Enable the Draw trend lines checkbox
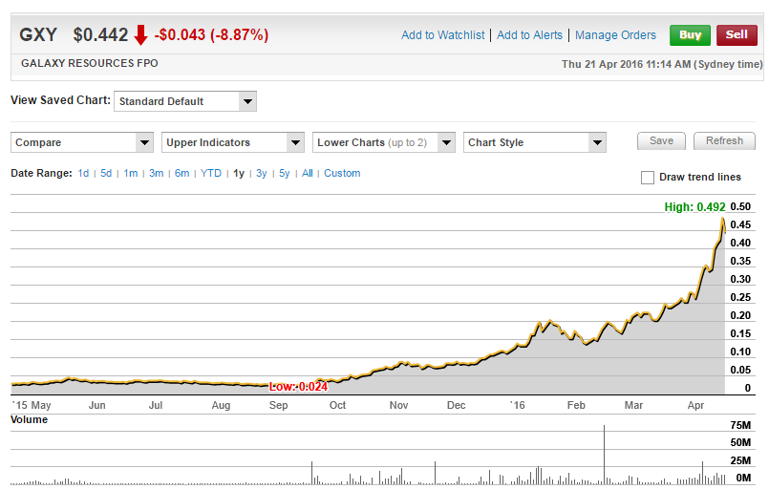Screen dimensions: 769x490 [x=648, y=178]
